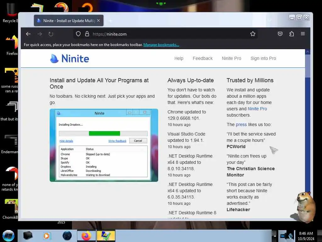Open the Ninite Pro menu item

(231, 58)
